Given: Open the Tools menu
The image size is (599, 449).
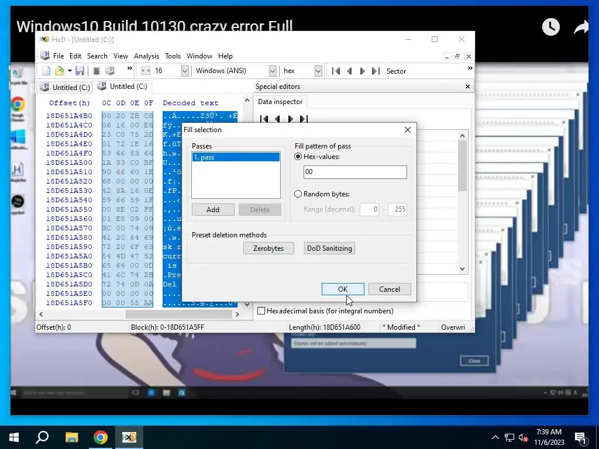Looking at the screenshot, I should [173, 56].
